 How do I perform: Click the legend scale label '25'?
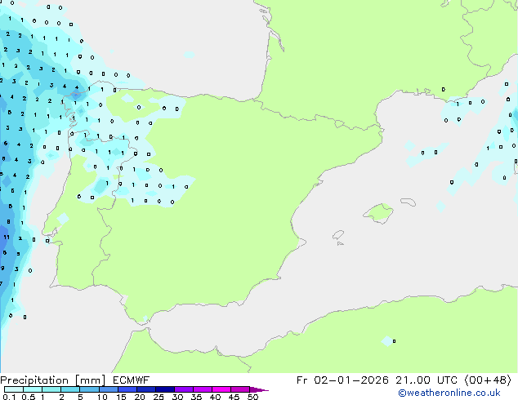159,397
